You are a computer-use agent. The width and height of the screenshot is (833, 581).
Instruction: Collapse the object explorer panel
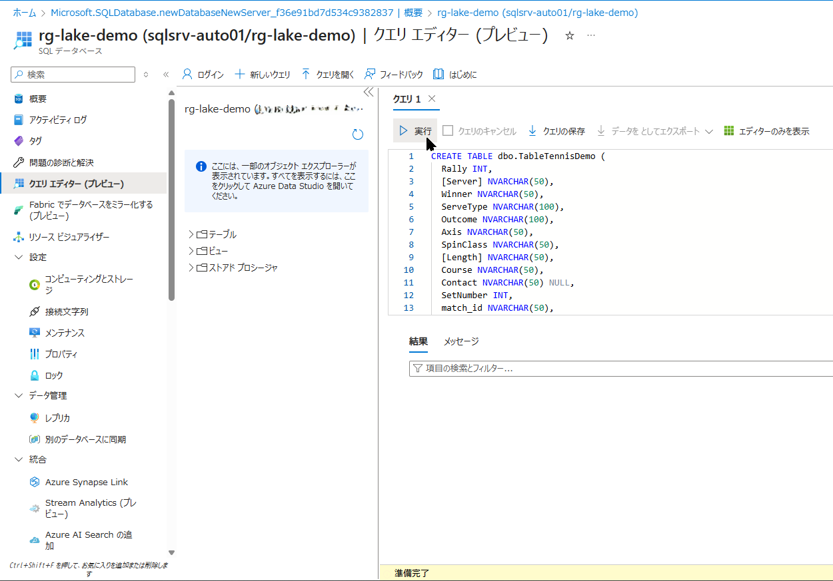[x=368, y=93]
